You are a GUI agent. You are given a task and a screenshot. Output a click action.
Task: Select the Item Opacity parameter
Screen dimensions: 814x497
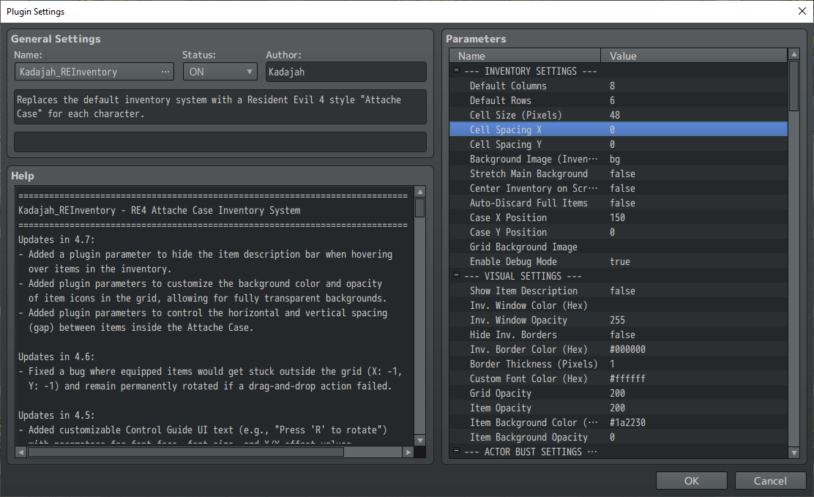[x=619, y=408]
